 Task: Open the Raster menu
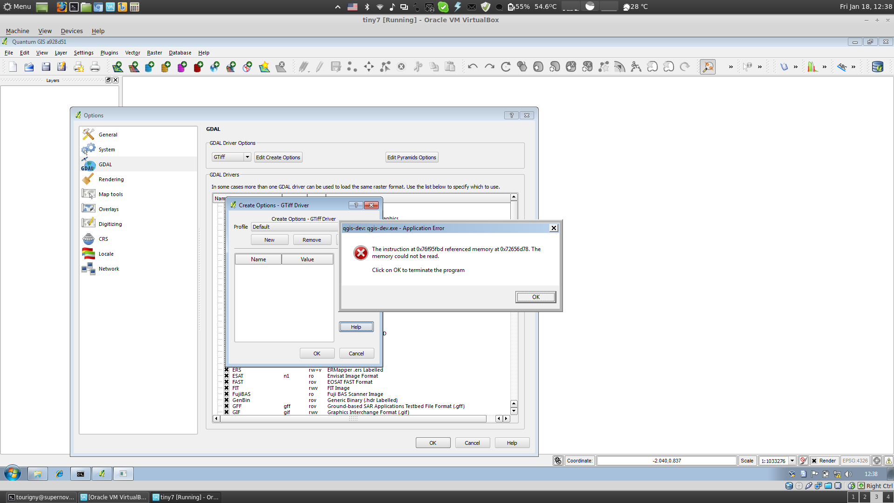pos(154,53)
